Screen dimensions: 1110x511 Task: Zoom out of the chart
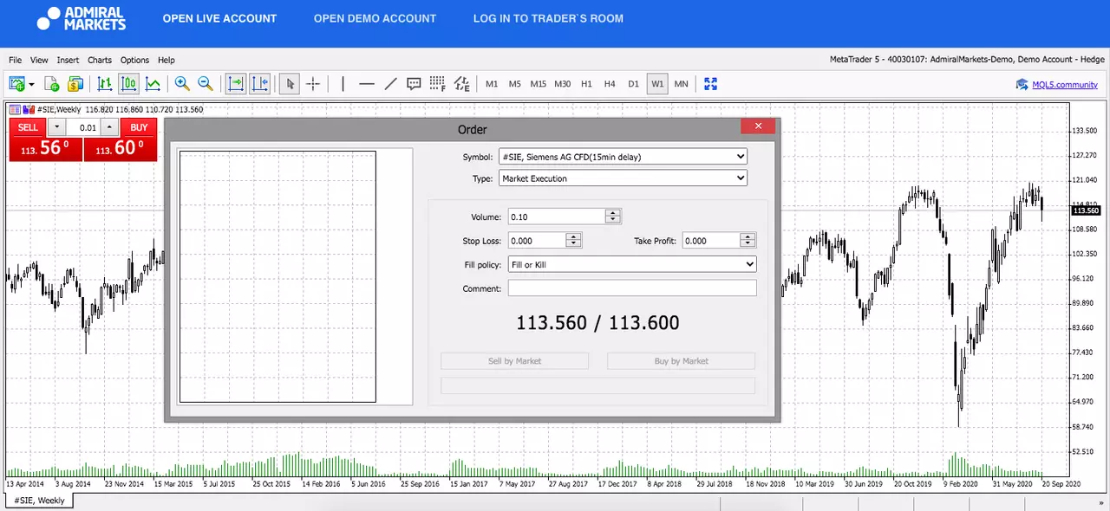coord(206,84)
